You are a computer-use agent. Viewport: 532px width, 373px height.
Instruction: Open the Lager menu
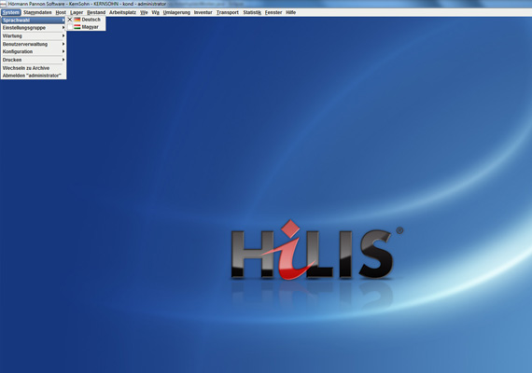tap(77, 12)
